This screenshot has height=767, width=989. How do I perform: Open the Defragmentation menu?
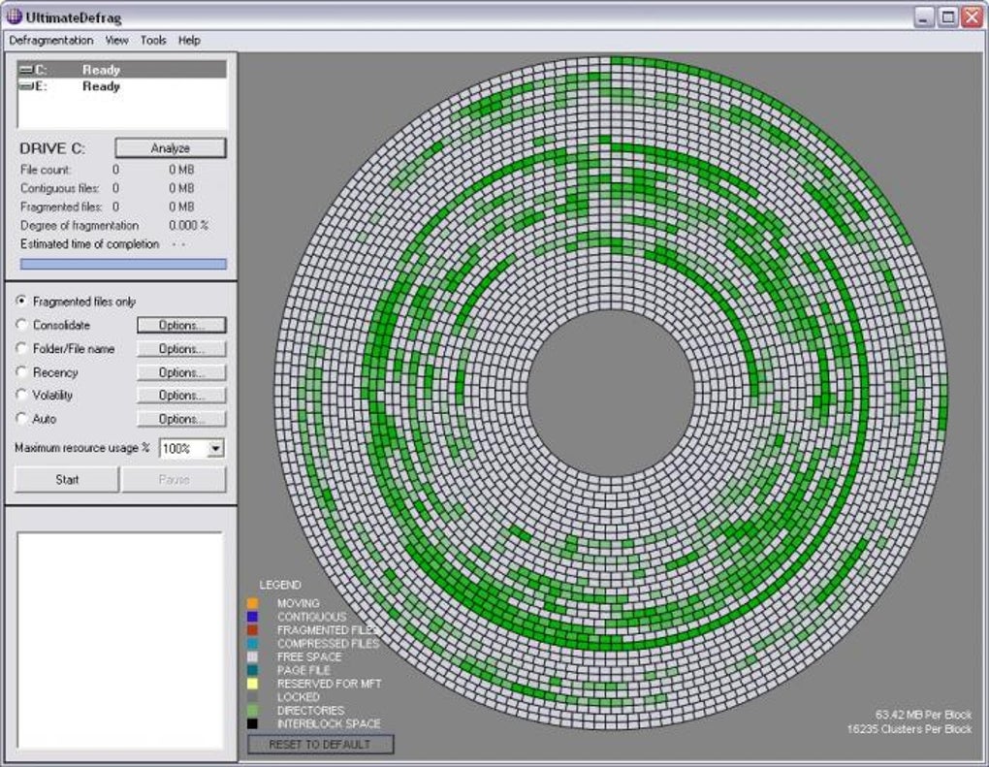coord(51,40)
